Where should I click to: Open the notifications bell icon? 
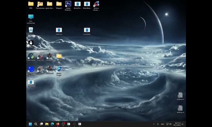183,124
